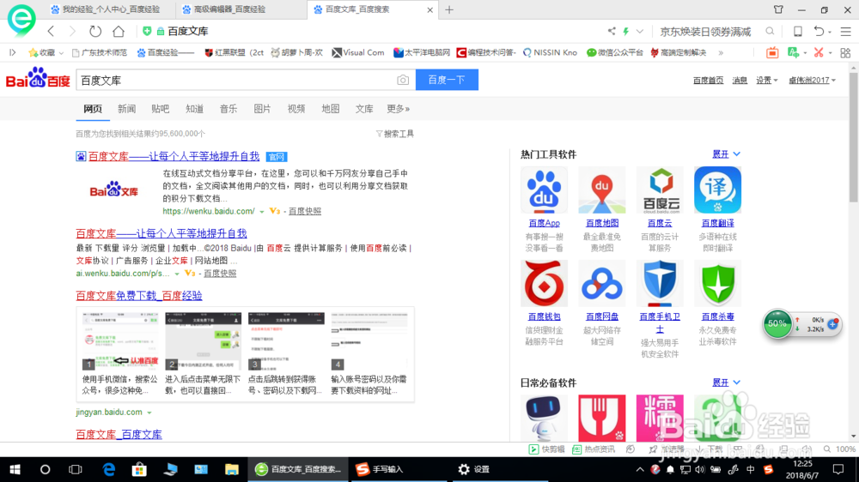Image resolution: width=859 pixels, height=482 pixels.
Task: Click the page vertical scrollbar
Action: [x=854, y=136]
